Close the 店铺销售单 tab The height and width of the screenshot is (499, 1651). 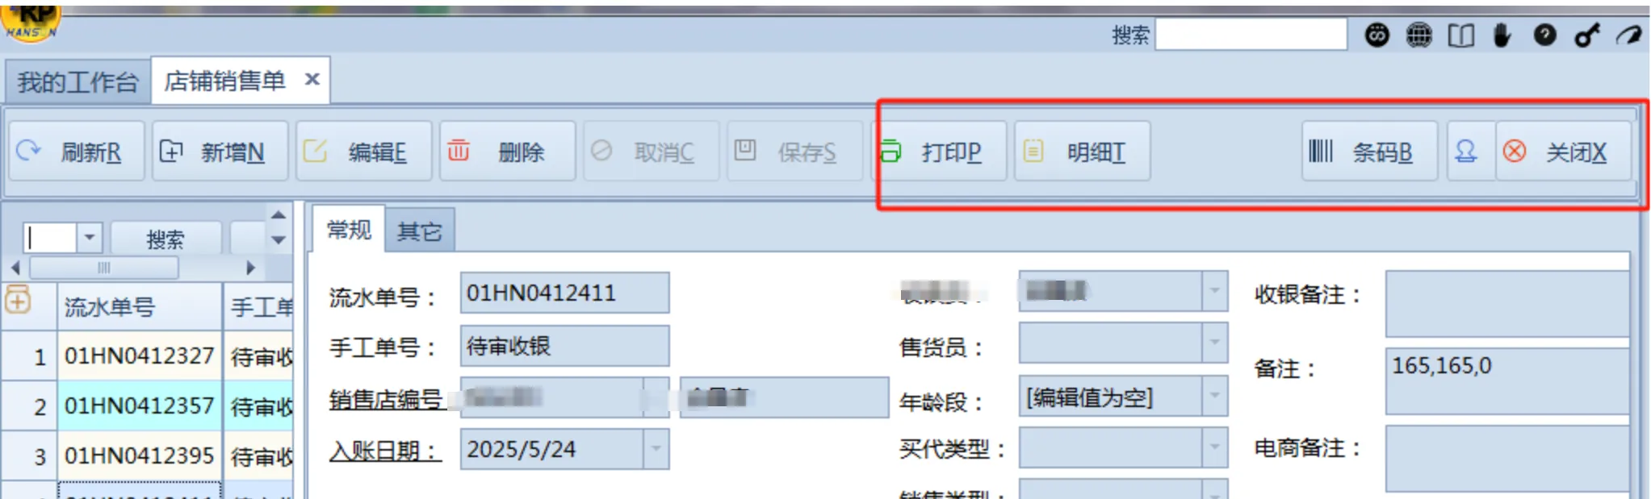tap(312, 80)
